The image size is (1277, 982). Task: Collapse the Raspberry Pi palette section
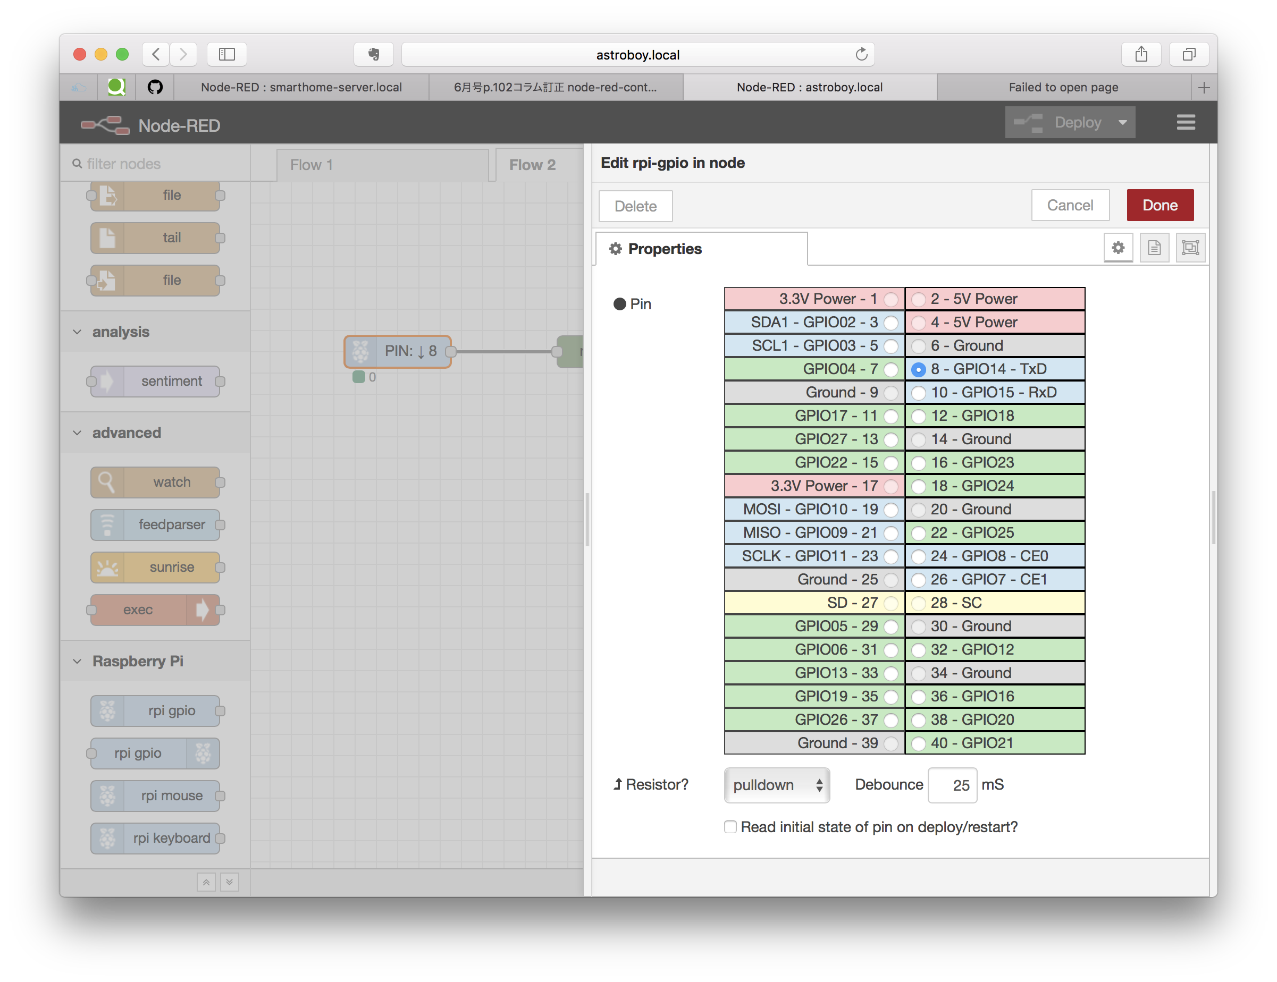click(x=77, y=661)
